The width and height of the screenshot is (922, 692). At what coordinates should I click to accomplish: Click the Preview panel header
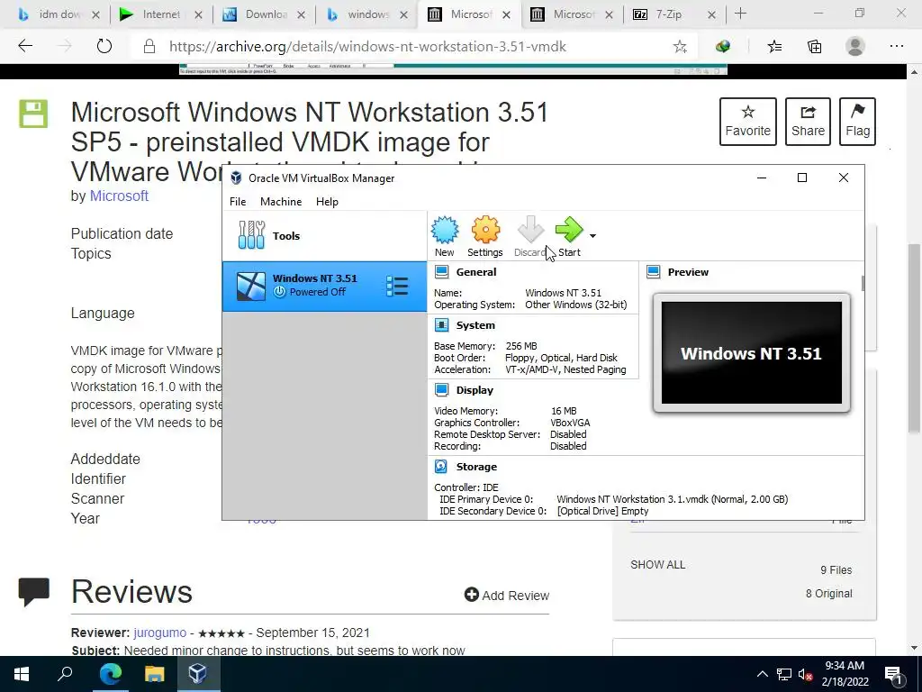coord(688,272)
